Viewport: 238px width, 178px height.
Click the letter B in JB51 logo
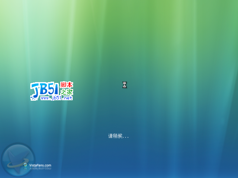tap(44, 89)
